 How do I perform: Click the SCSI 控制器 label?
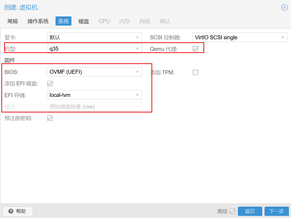click(165, 37)
